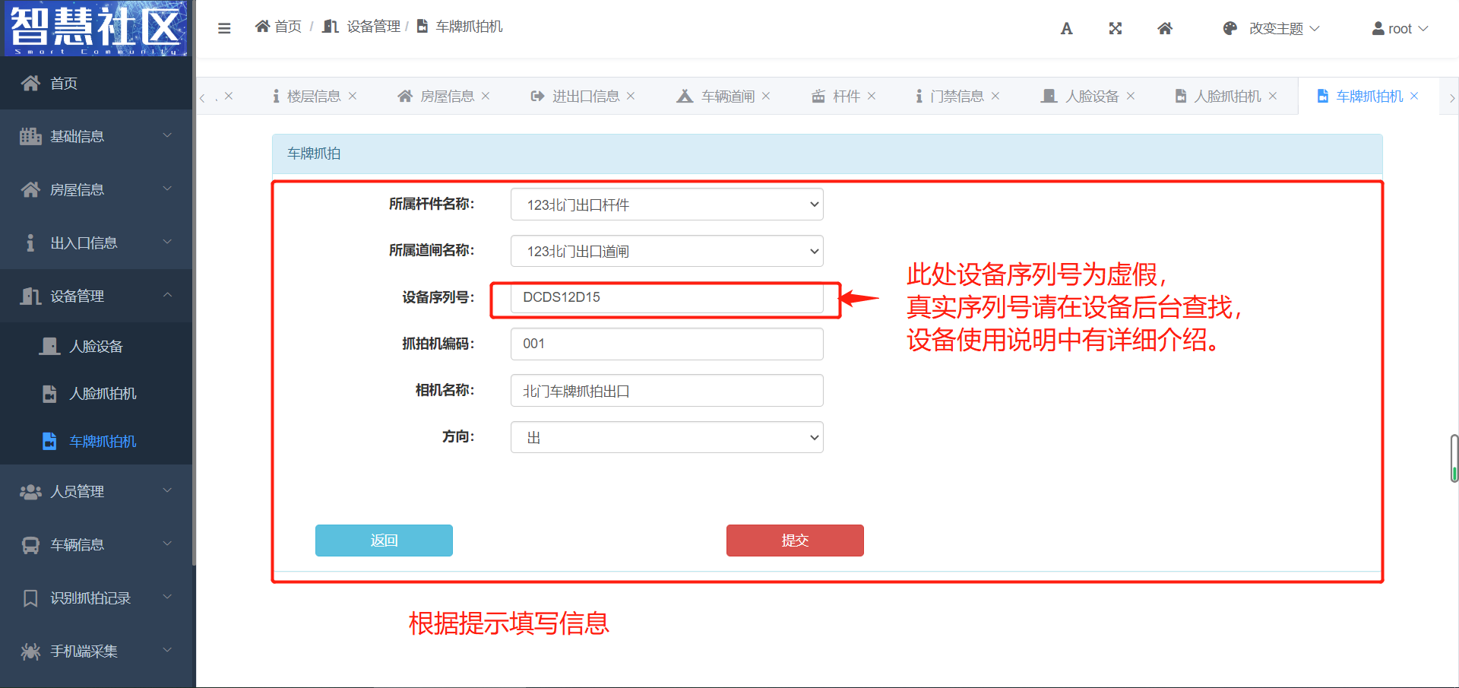
Task: Click the fullscreen expand icon
Action: 1115,29
